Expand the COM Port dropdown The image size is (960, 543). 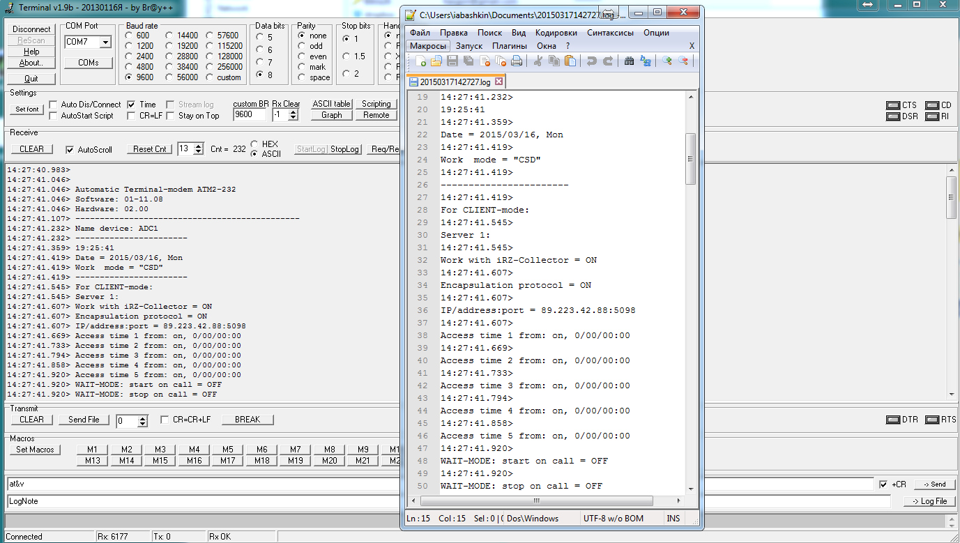[105, 43]
